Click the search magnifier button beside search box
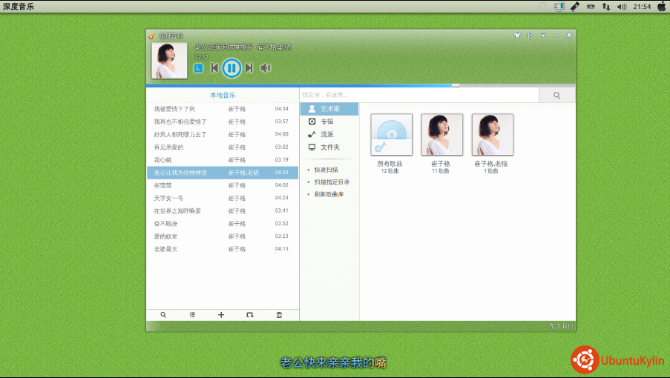Screen dimensions: 670x378 click(x=556, y=95)
